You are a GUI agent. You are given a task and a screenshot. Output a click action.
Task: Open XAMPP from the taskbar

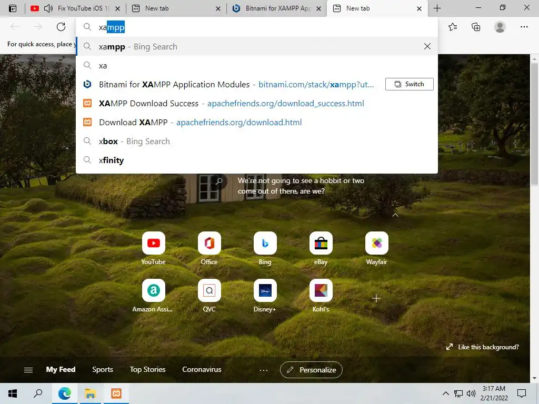tap(116, 393)
